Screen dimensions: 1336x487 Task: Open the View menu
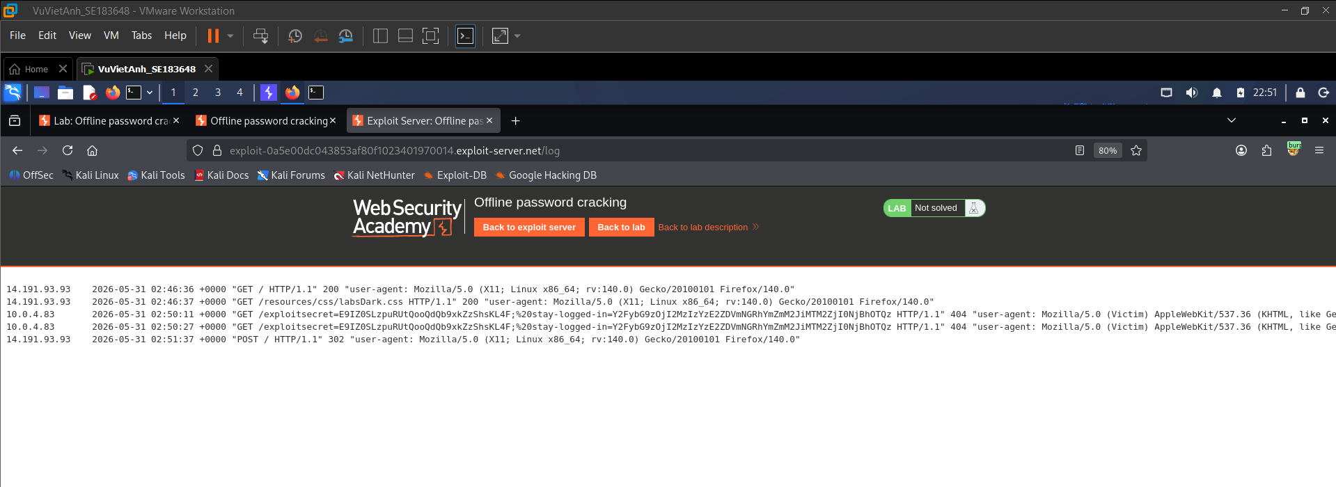coord(80,35)
